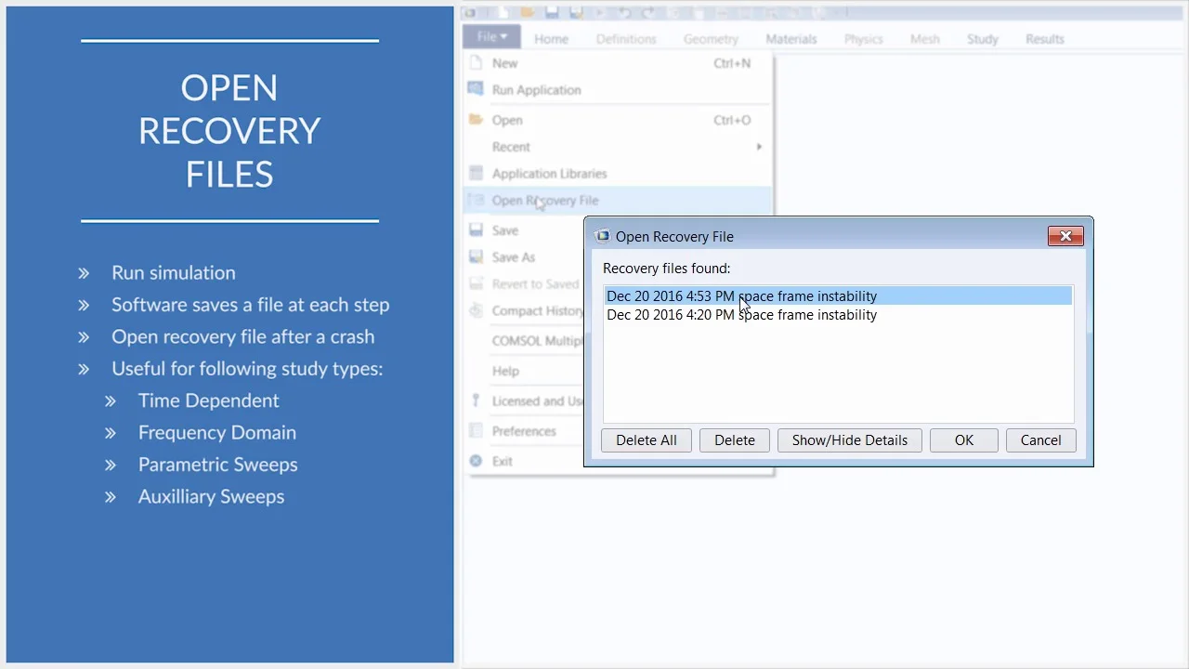This screenshot has height=669, width=1189.
Task: Click the New document icon in File menu
Action: 476,63
